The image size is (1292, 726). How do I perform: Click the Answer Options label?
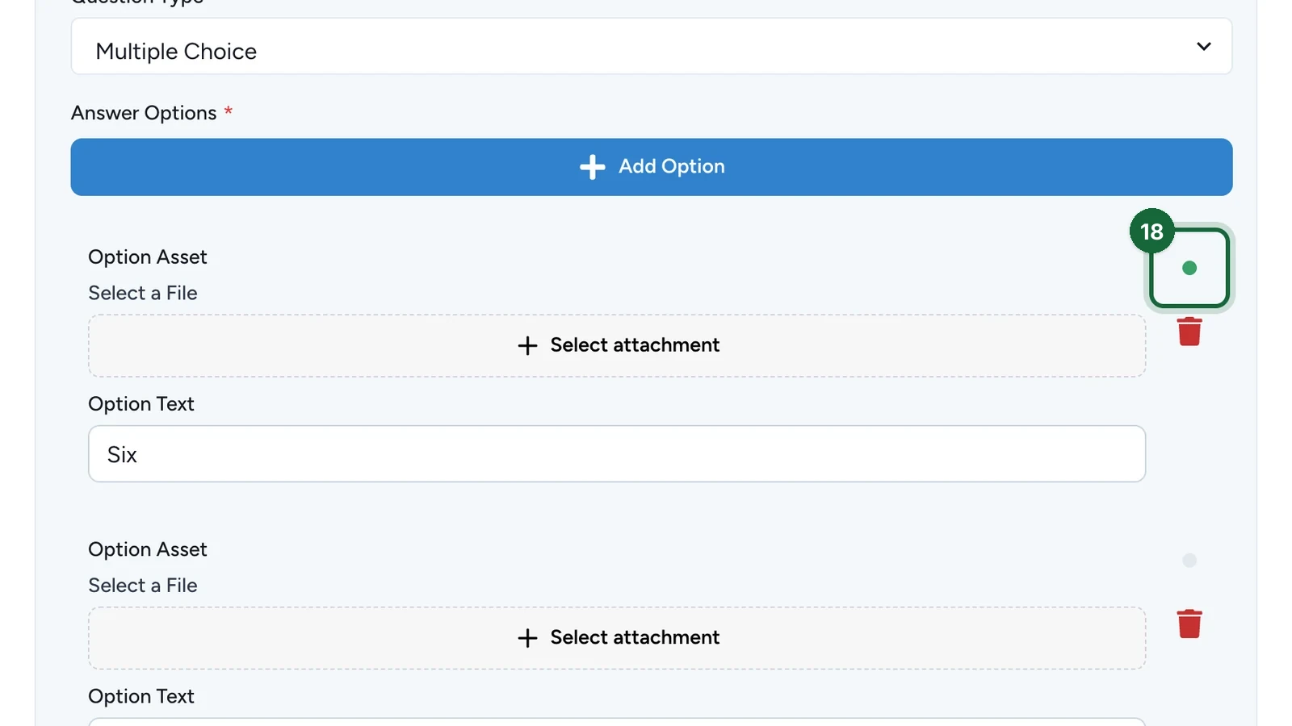point(144,113)
